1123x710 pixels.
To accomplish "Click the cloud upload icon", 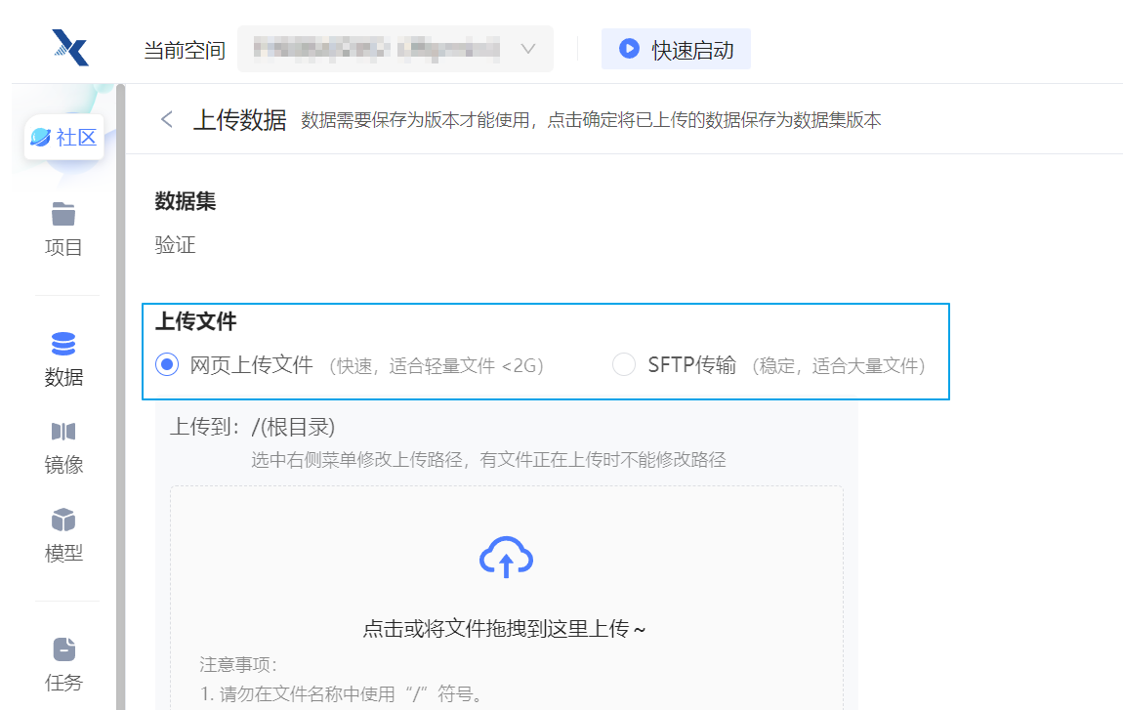I will click(506, 558).
